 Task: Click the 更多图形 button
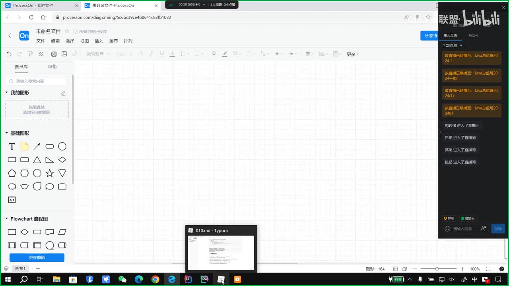click(37, 257)
